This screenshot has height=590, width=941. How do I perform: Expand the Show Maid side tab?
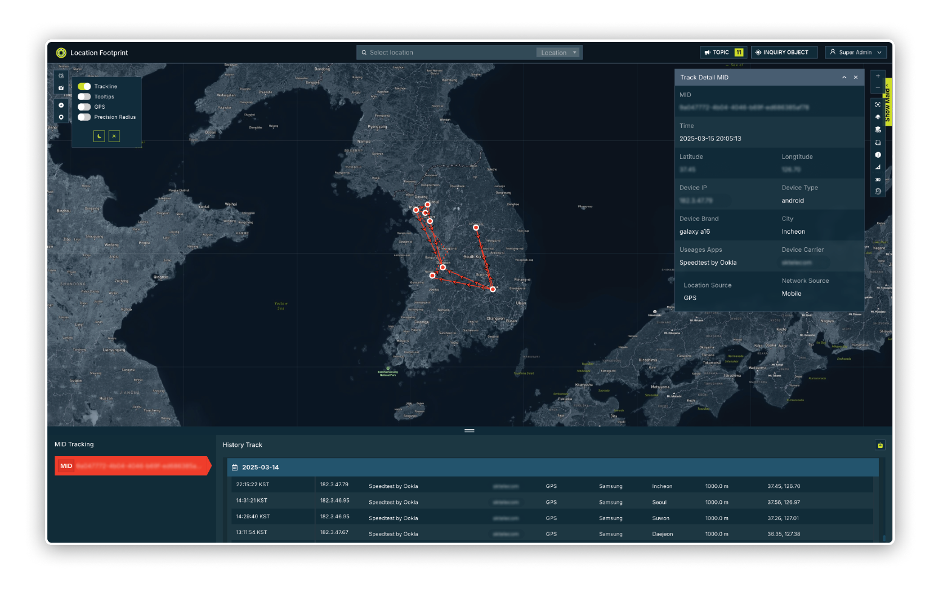click(888, 102)
